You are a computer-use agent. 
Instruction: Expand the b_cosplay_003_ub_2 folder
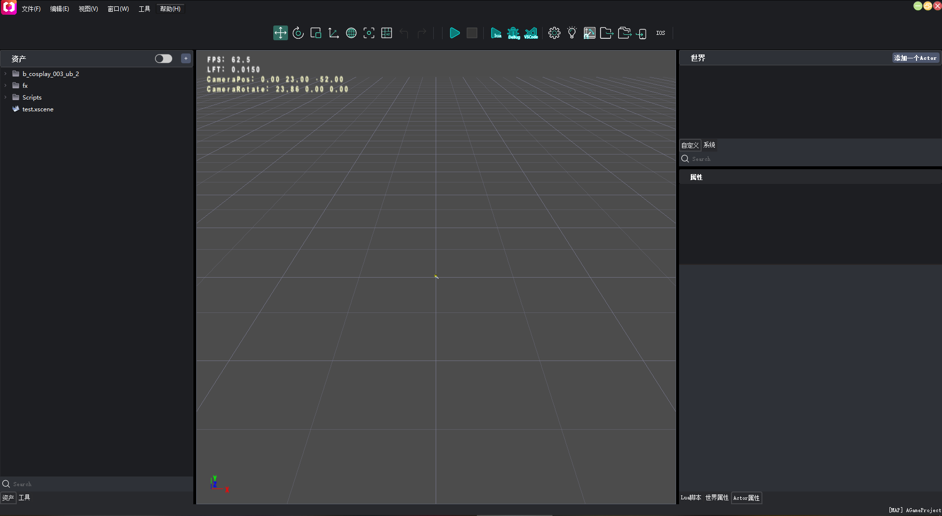pyautogui.click(x=5, y=74)
